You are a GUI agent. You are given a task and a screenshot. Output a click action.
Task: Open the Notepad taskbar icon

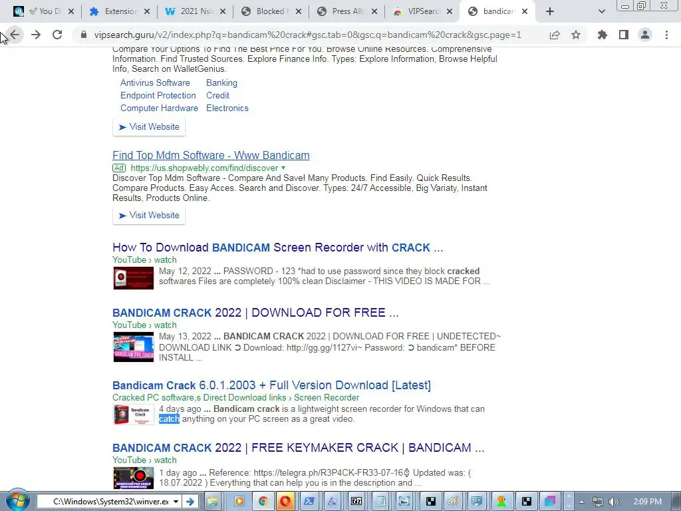click(380, 502)
